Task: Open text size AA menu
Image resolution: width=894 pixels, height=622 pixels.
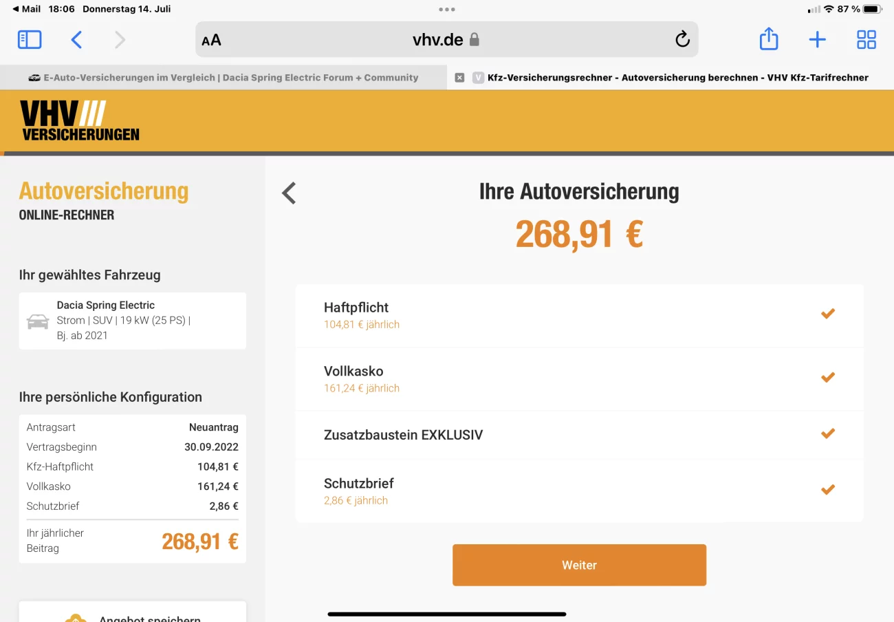Action: [211, 40]
